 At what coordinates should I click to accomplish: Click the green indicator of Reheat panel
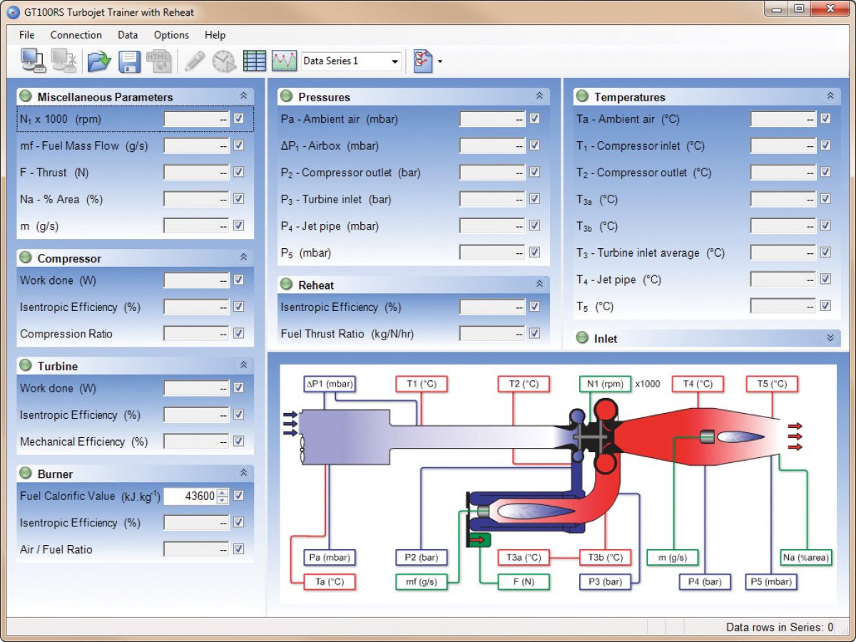pos(287,285)
